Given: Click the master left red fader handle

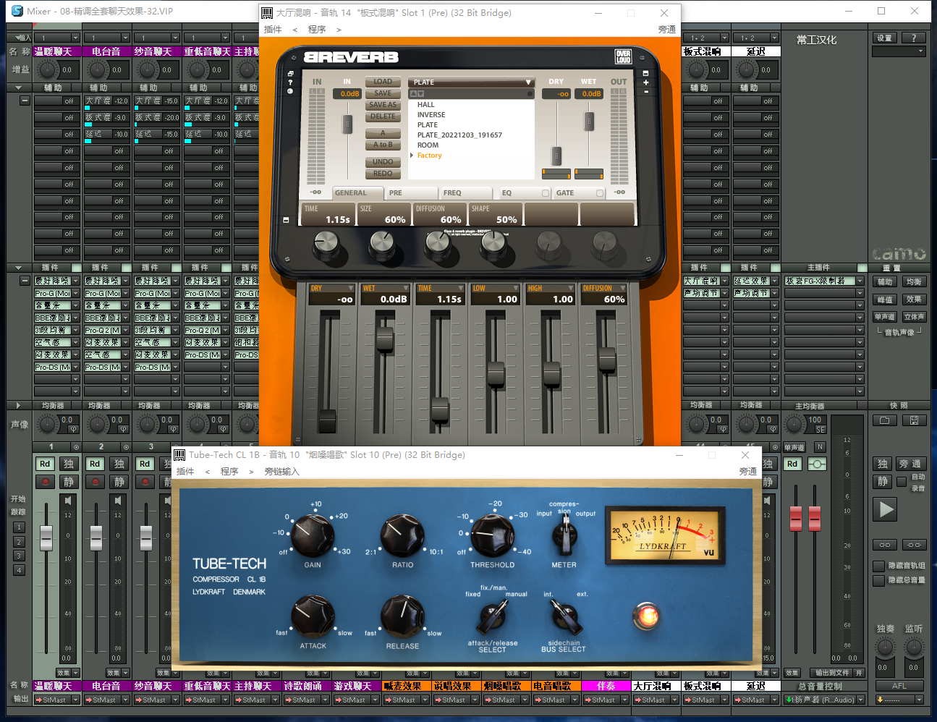Looking at the screenshot, I should click(x=796, y=518).
